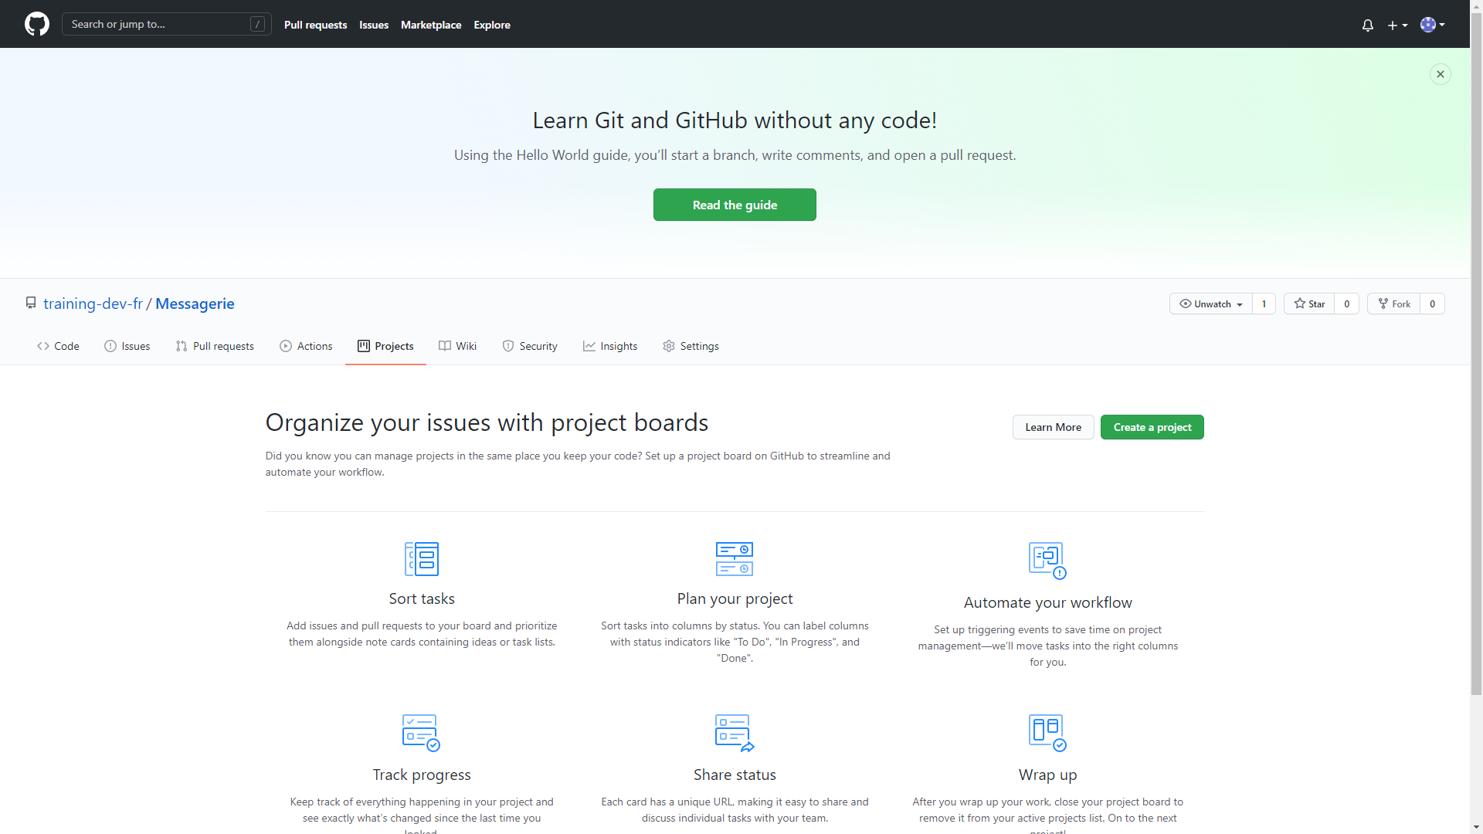Open the training-dev-fr owner link
1483x834 pixels.
[x=93, y=303]
